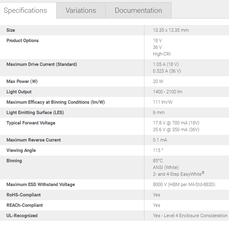Click the Typical Forward Voltage label
229x226 pixels.
coord(31,123)
